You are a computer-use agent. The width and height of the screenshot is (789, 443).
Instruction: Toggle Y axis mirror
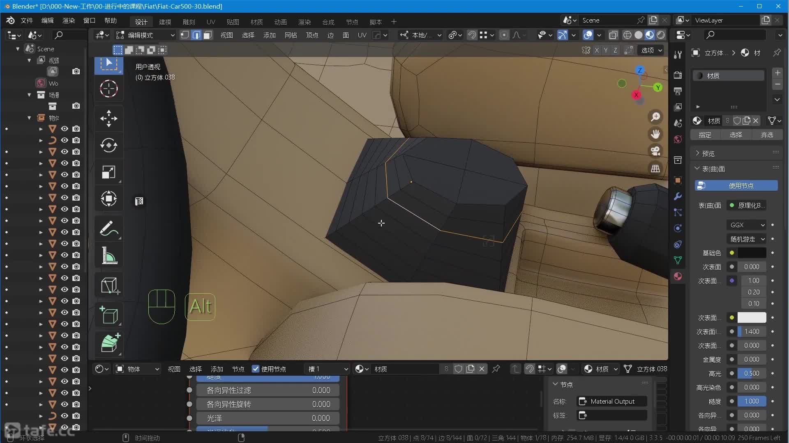(606, 50)
